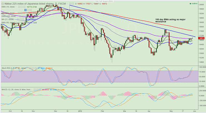Click the Jun label on time axis

195,111
